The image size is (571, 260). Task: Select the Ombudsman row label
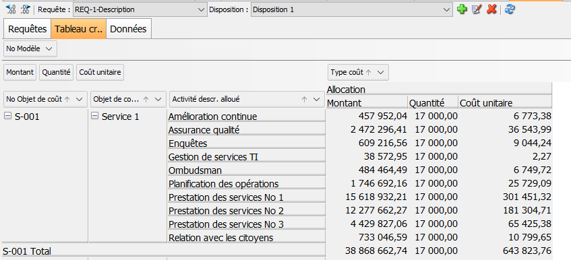pyautogui.click(x=246, y=170)
